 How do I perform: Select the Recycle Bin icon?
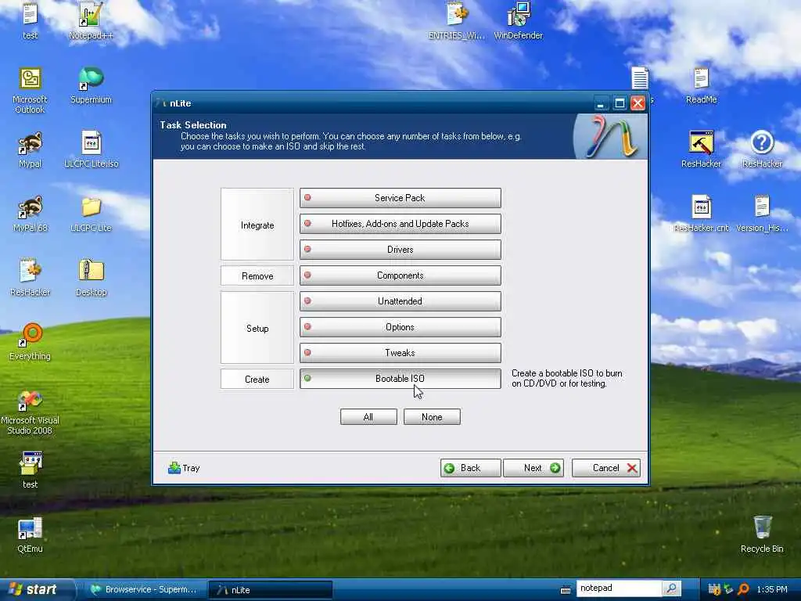[x=762, y=534]
